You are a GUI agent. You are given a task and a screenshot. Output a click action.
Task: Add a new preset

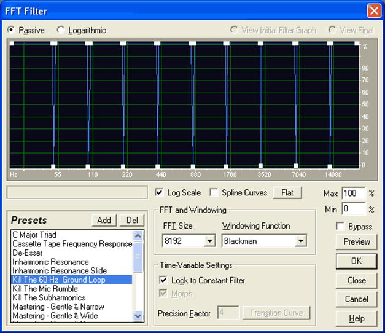click(x=104, y=220)
